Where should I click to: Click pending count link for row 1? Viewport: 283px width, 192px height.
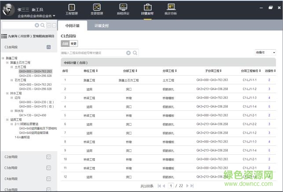(x=269, y=80)
